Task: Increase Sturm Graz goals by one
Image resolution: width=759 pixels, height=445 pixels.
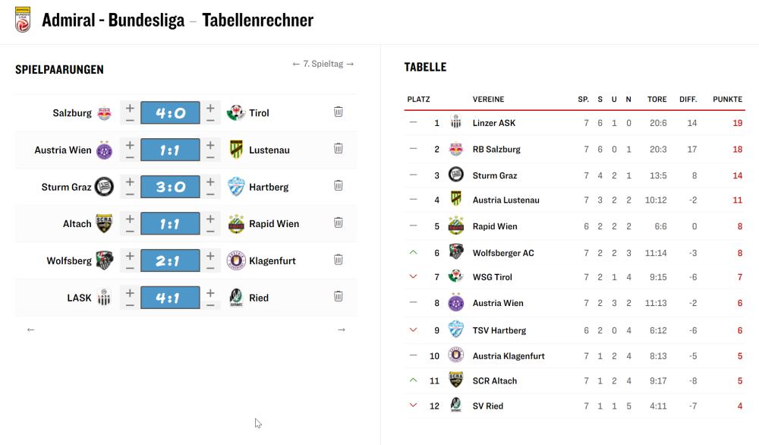Action: (x=130, y=181)
